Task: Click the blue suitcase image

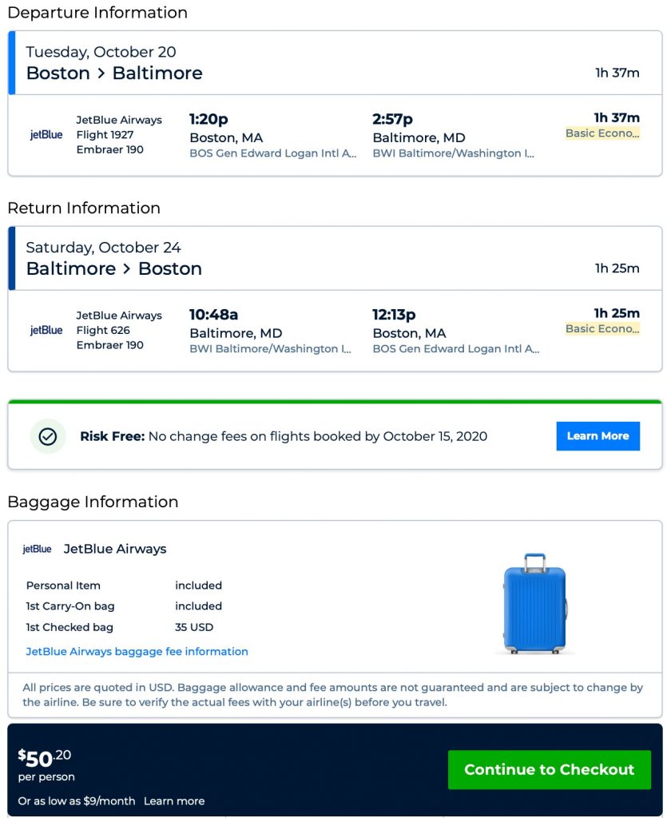Action: pos(534,603)
